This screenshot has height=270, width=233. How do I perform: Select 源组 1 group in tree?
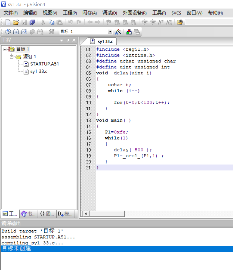30,57
